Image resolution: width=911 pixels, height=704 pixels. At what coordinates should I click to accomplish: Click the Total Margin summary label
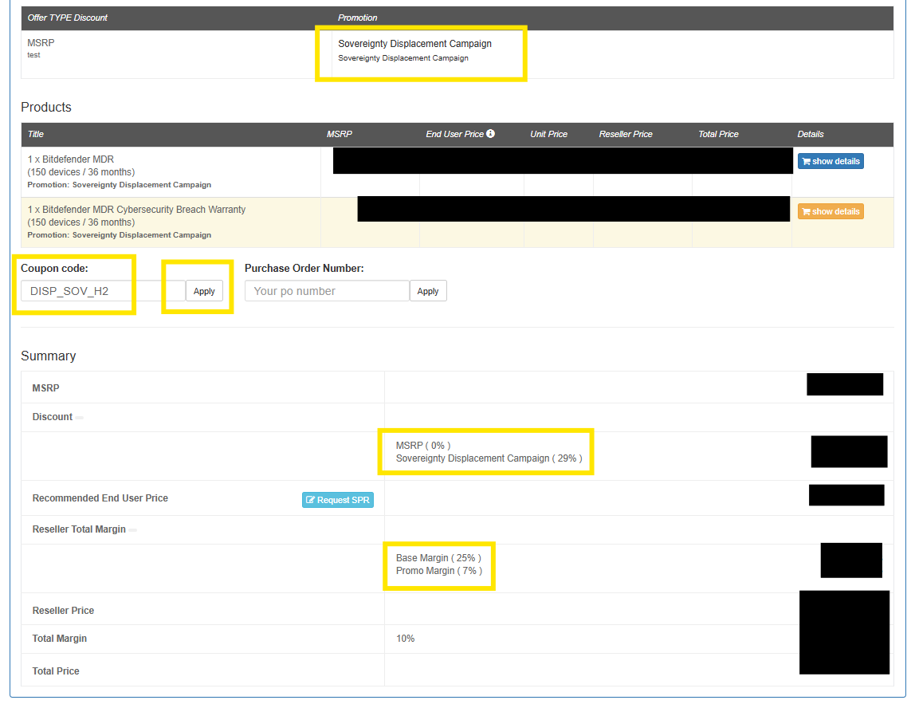pyautogui.click(x=59, y=639)
